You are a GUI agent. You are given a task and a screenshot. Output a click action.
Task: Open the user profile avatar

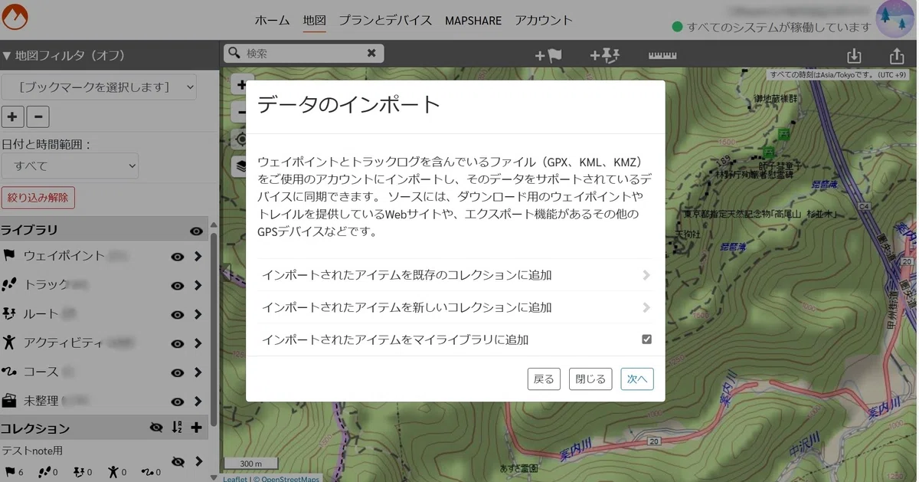pyautogui.click(x=896, y=20)
